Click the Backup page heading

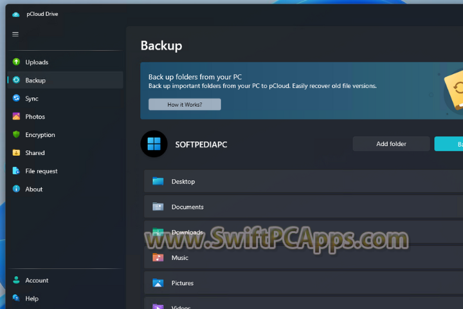coord(161,46)
